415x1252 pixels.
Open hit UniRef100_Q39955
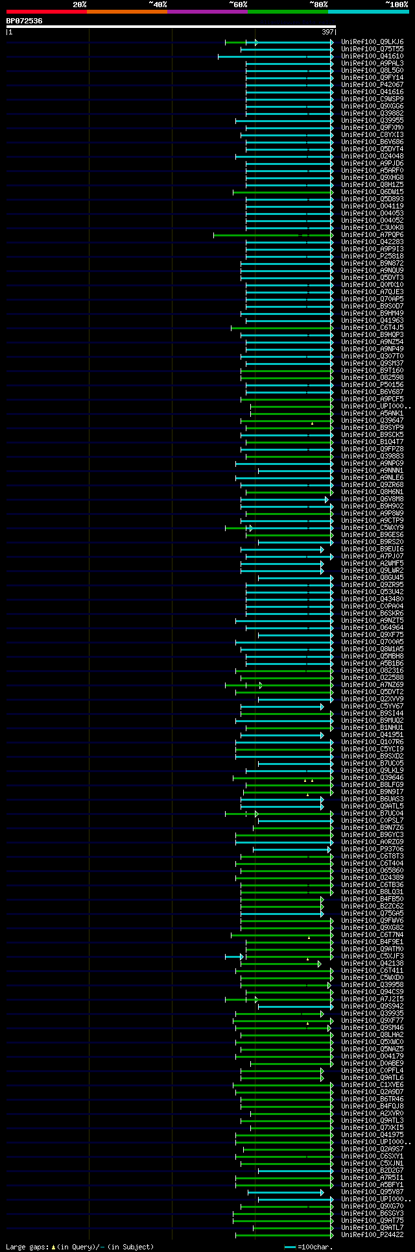372,120
